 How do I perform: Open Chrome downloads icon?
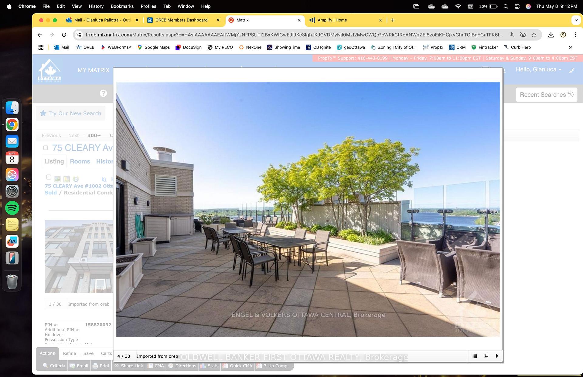click(551, 35)
